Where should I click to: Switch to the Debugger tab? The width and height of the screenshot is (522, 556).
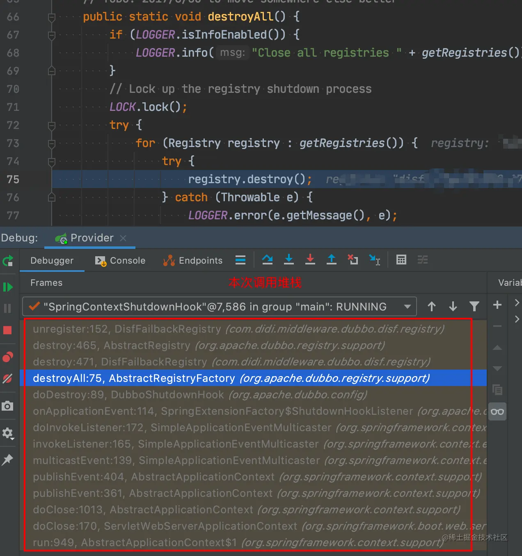tap(52, 261)
